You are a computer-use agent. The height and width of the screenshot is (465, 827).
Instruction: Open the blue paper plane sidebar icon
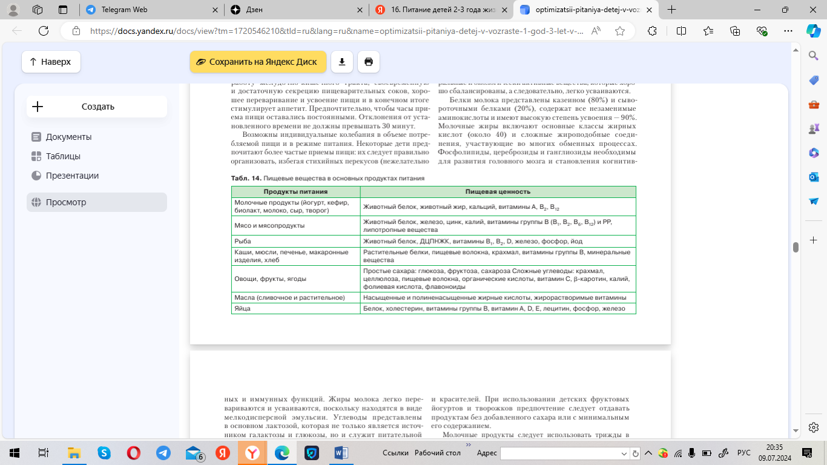(x=814, y=201)
